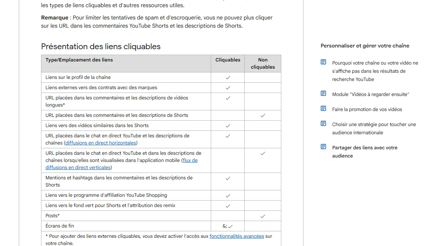Click document icon beside 'Faire la promotion'
438x246 pixels.
323,108
